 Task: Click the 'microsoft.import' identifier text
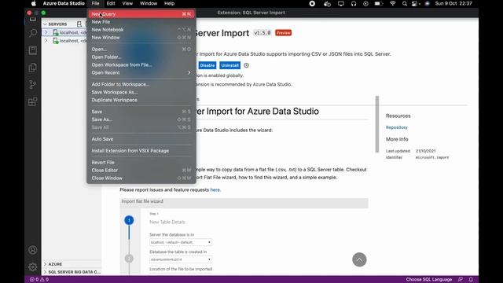point(432,157)
